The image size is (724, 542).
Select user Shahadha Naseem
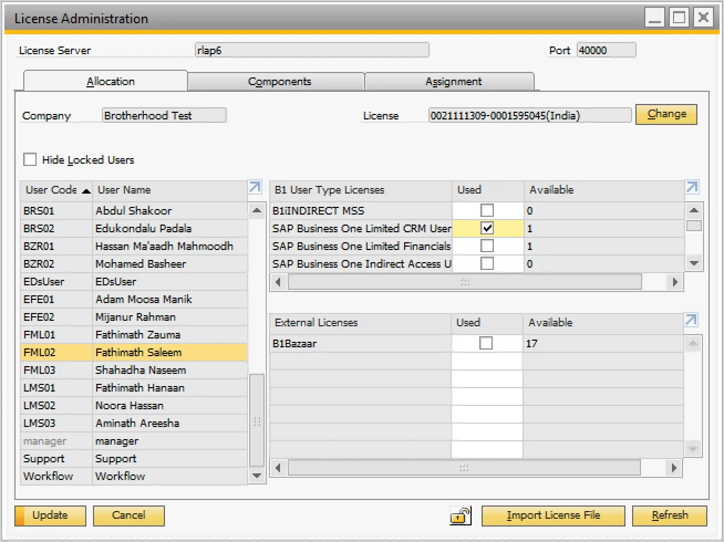click(x=134, y=370)
